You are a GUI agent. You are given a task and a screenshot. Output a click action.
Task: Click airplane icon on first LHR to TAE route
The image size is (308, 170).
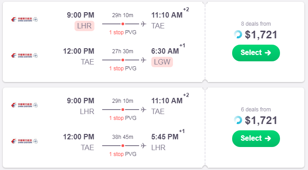coord(144,24)
